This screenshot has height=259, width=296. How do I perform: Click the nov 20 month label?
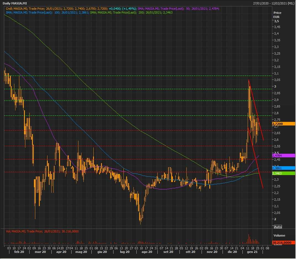(x=212, y=252)
